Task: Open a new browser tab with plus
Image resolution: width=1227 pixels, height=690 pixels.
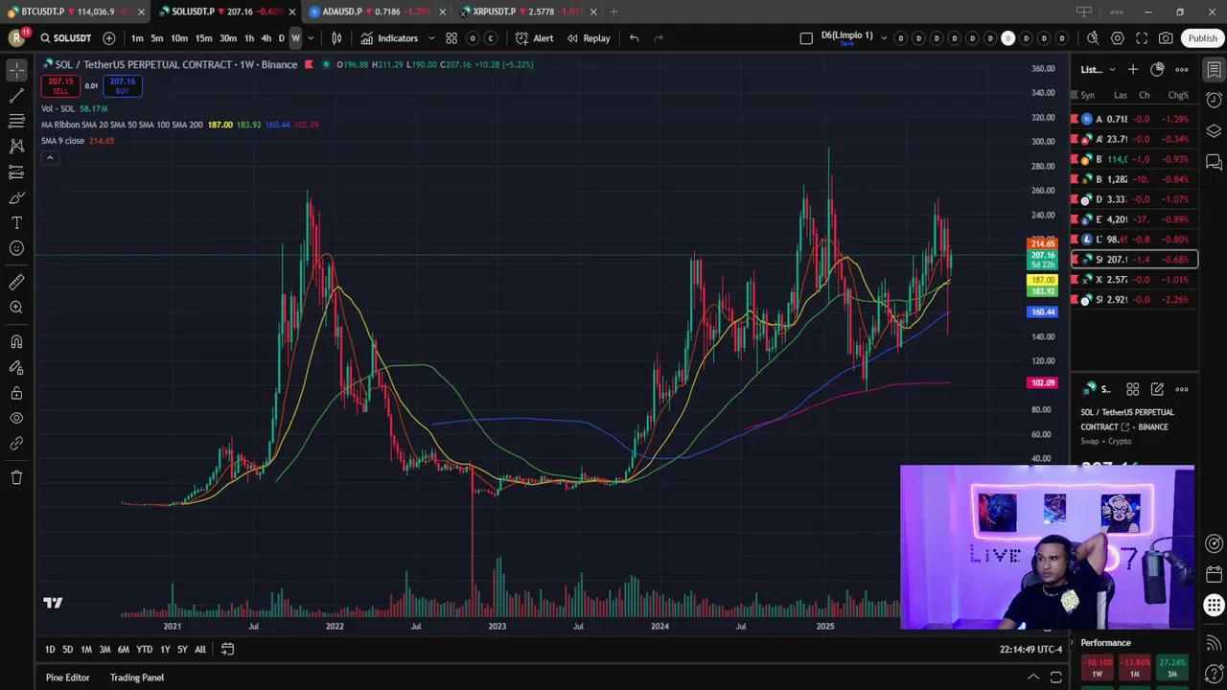Action: [x=613, y=11]
